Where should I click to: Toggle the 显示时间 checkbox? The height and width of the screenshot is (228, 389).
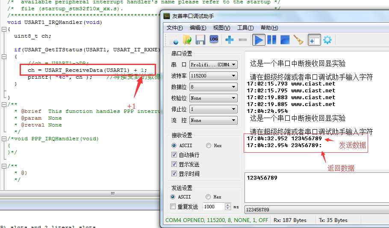pyautogui.click(x=174, y=174)
